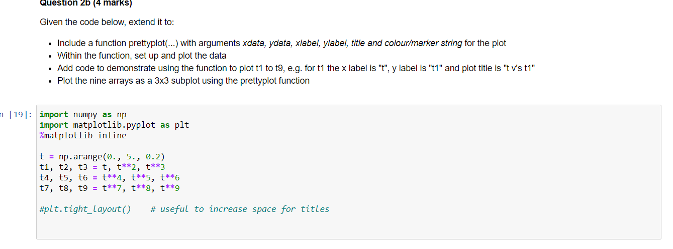Screen dimensions: 673x249
Task: Place cursor on np.arange line
Action: [x=102, y=156]
